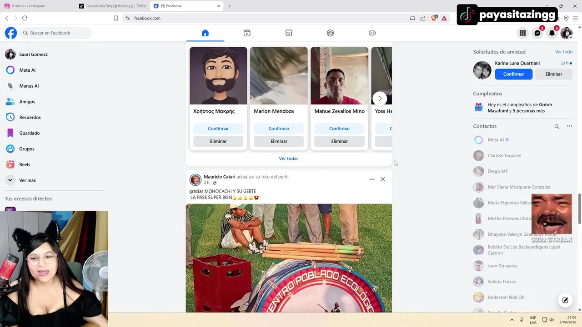Image resolution: width=582 pixels, height=327 pixels.
Task: Confirm Manue Zevallos Mino friend request
Action: point(339,129)
